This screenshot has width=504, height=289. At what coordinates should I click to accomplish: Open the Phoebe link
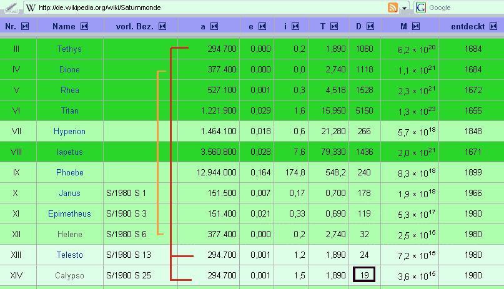pyautogui.click(x=69, y=172)
